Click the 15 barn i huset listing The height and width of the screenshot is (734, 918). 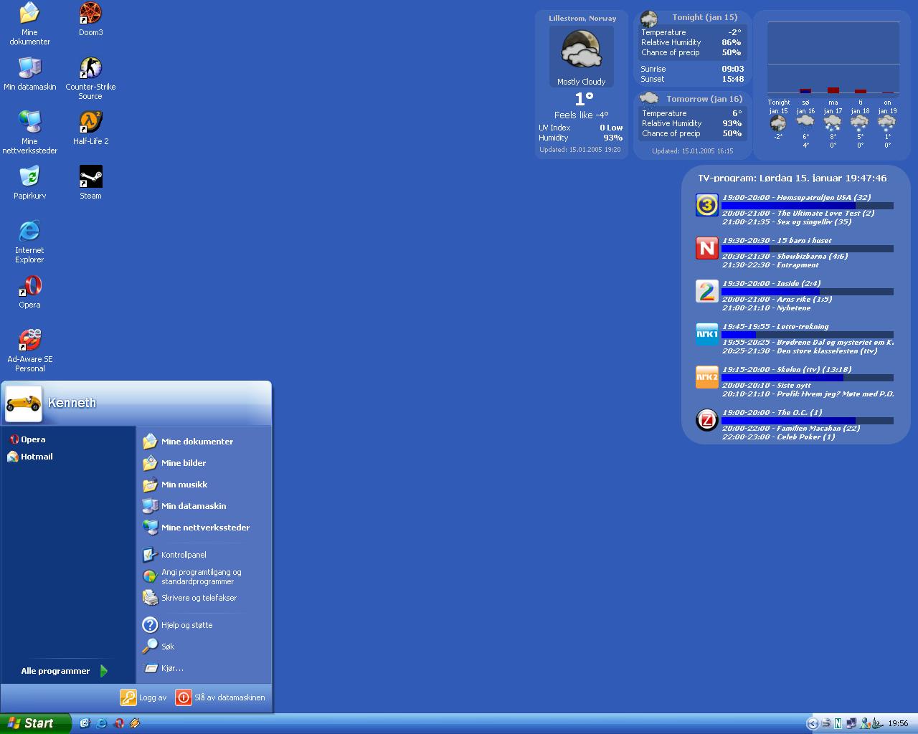point(777,241)
